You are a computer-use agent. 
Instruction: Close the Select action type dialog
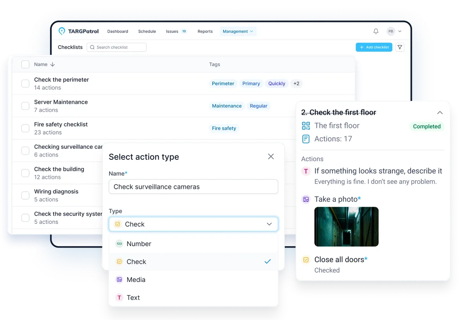(x=271, y=156)
